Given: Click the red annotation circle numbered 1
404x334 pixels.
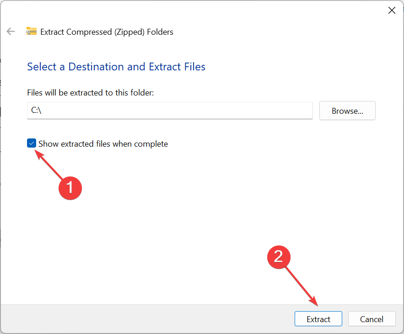Looking at the screenshot, I should pos(70,186).
